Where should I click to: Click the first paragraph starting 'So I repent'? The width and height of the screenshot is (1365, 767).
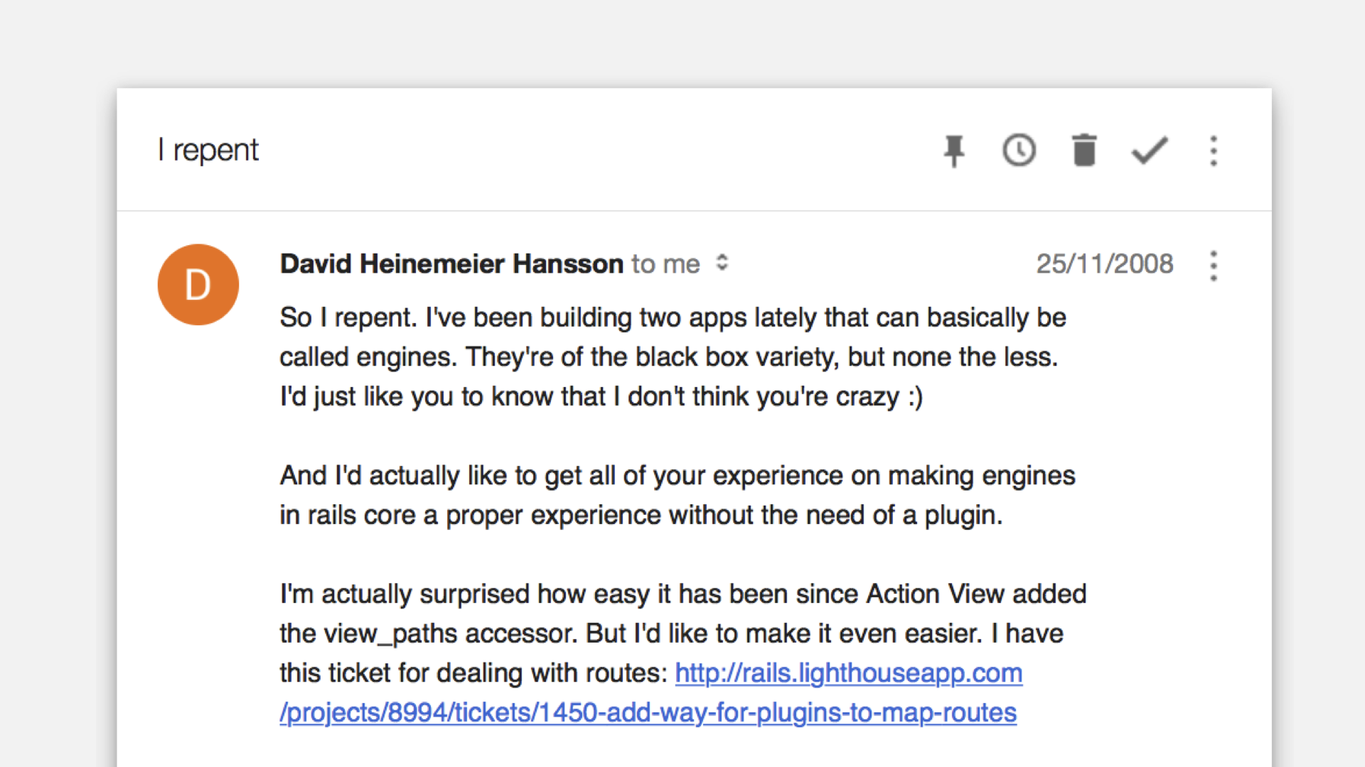point(673,357)
